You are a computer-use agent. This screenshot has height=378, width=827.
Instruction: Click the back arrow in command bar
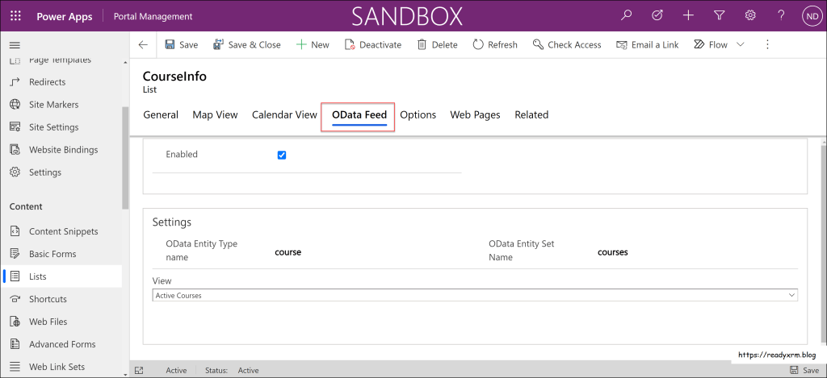click(143, 45)
